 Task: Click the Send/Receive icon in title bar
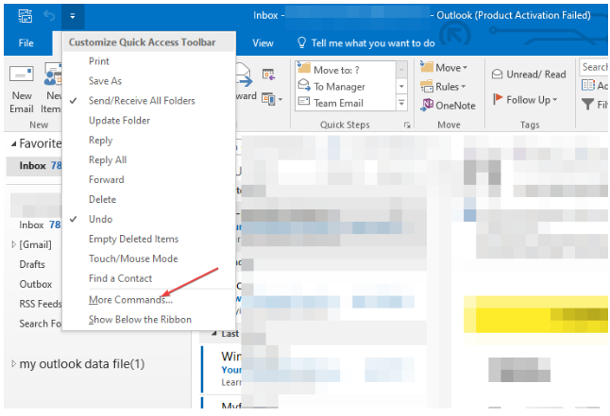point(25,16)
